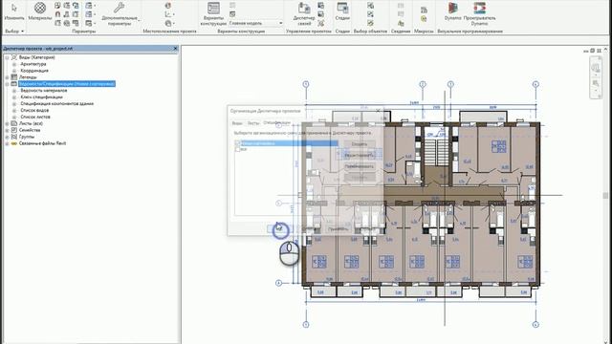Open Object Styles settings icon
Image resolution: width=612 pixels, height=344 pixels.
[57, 6]
